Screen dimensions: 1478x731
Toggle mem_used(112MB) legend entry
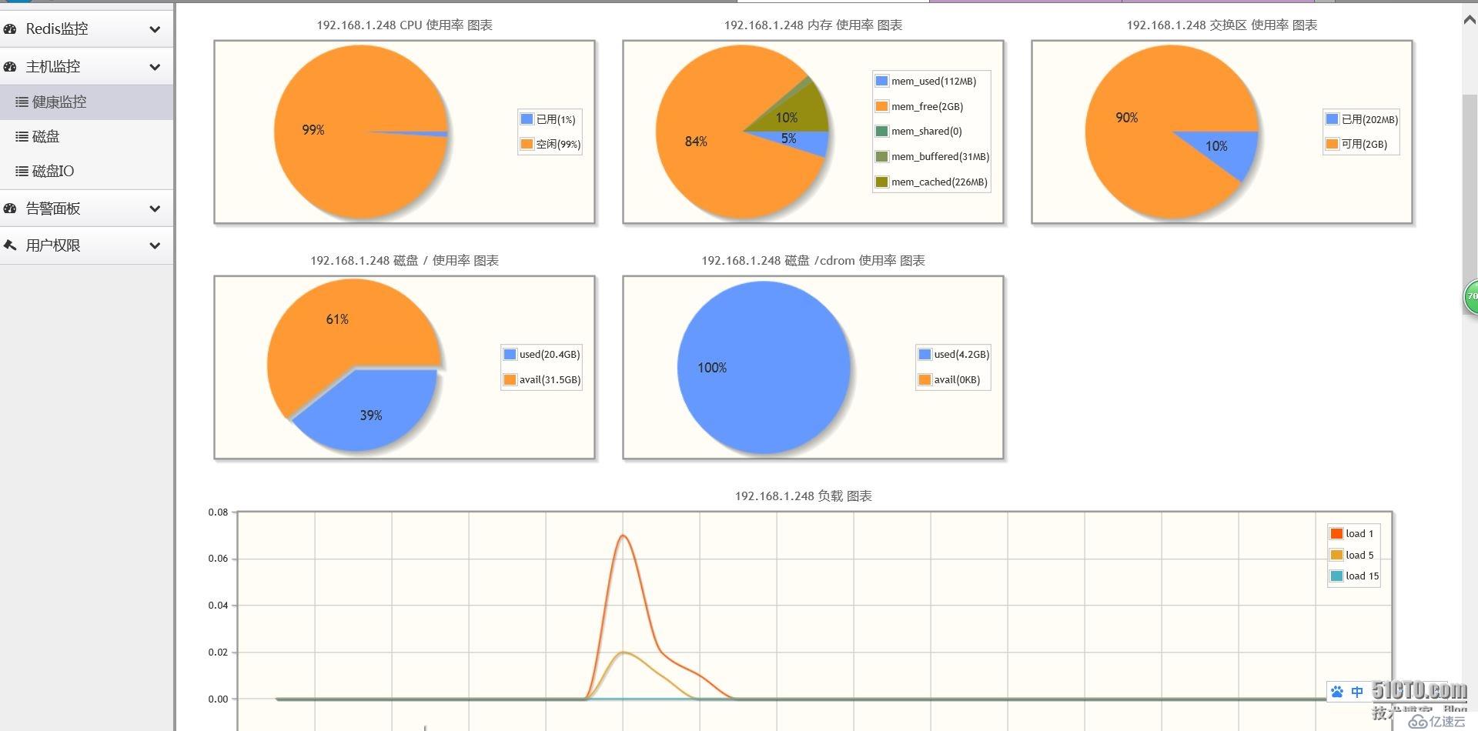(926, 81)
